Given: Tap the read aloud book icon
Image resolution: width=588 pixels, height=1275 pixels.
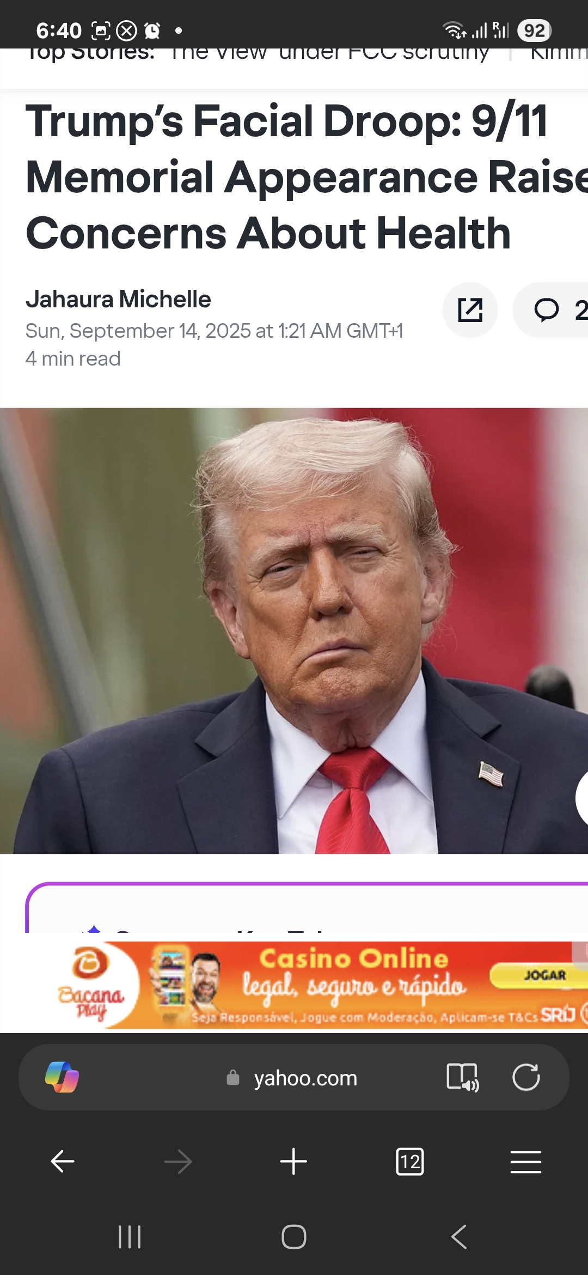Looking at the screenshot, I should point(462,1077).
